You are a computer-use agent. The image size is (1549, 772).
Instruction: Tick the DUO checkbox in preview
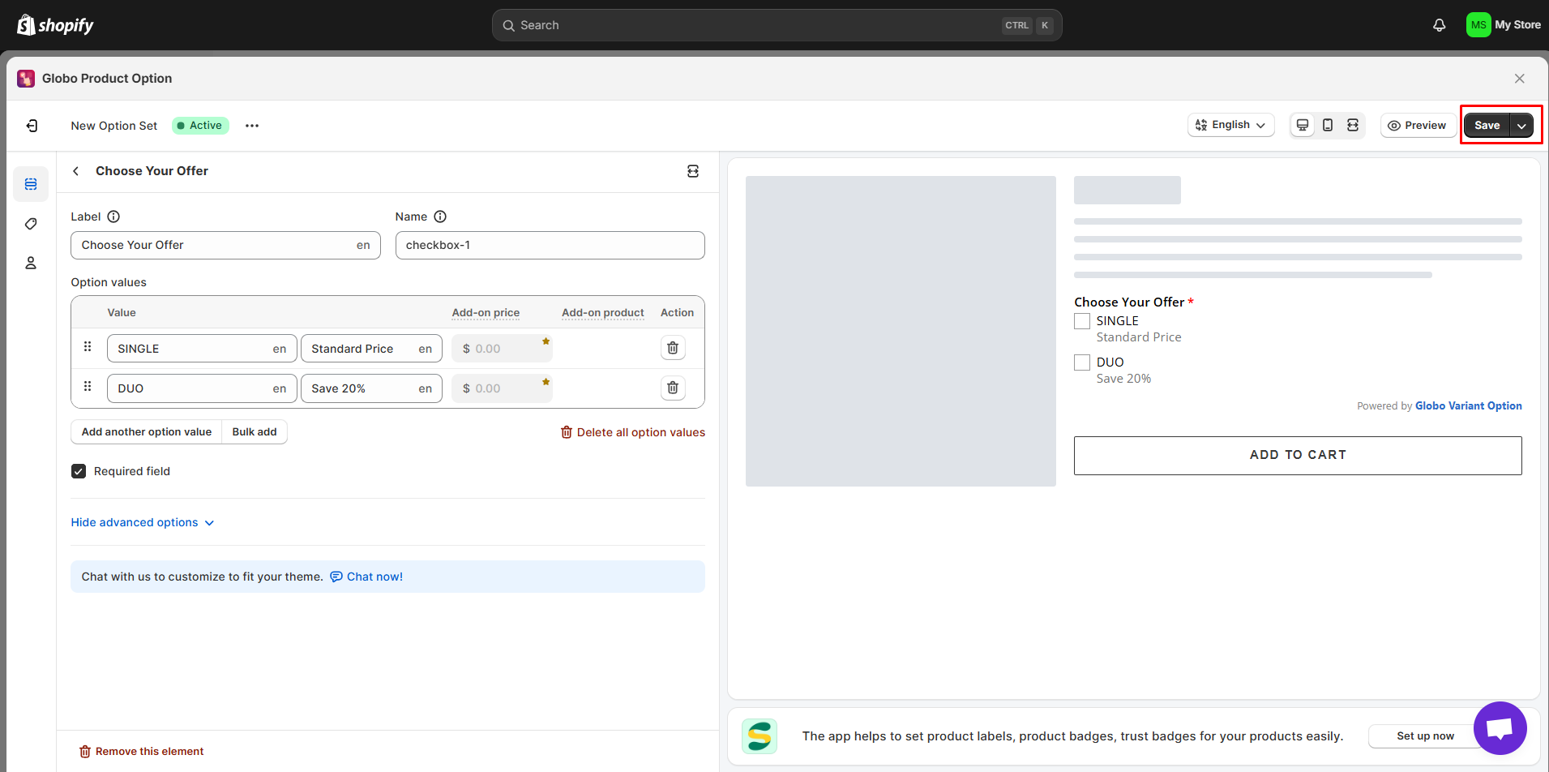point(1082,362)
